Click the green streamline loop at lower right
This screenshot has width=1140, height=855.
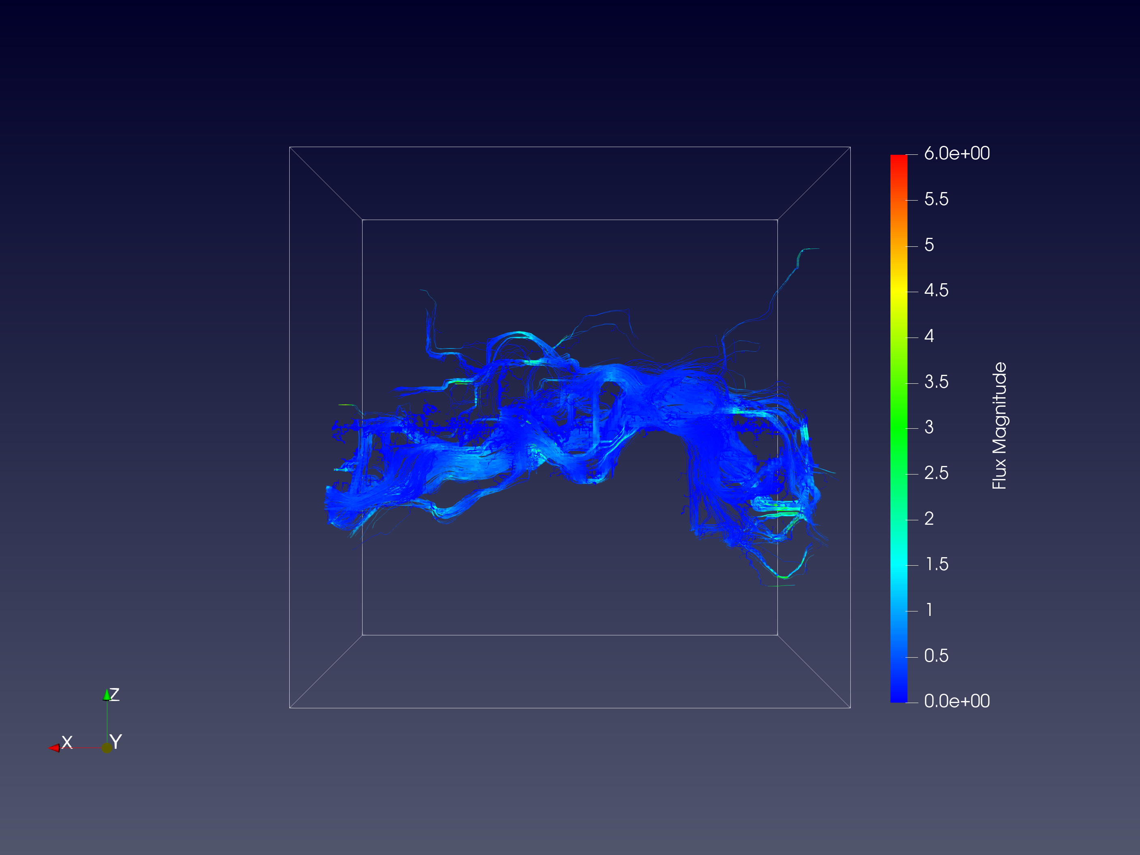(x=784, y=576)
